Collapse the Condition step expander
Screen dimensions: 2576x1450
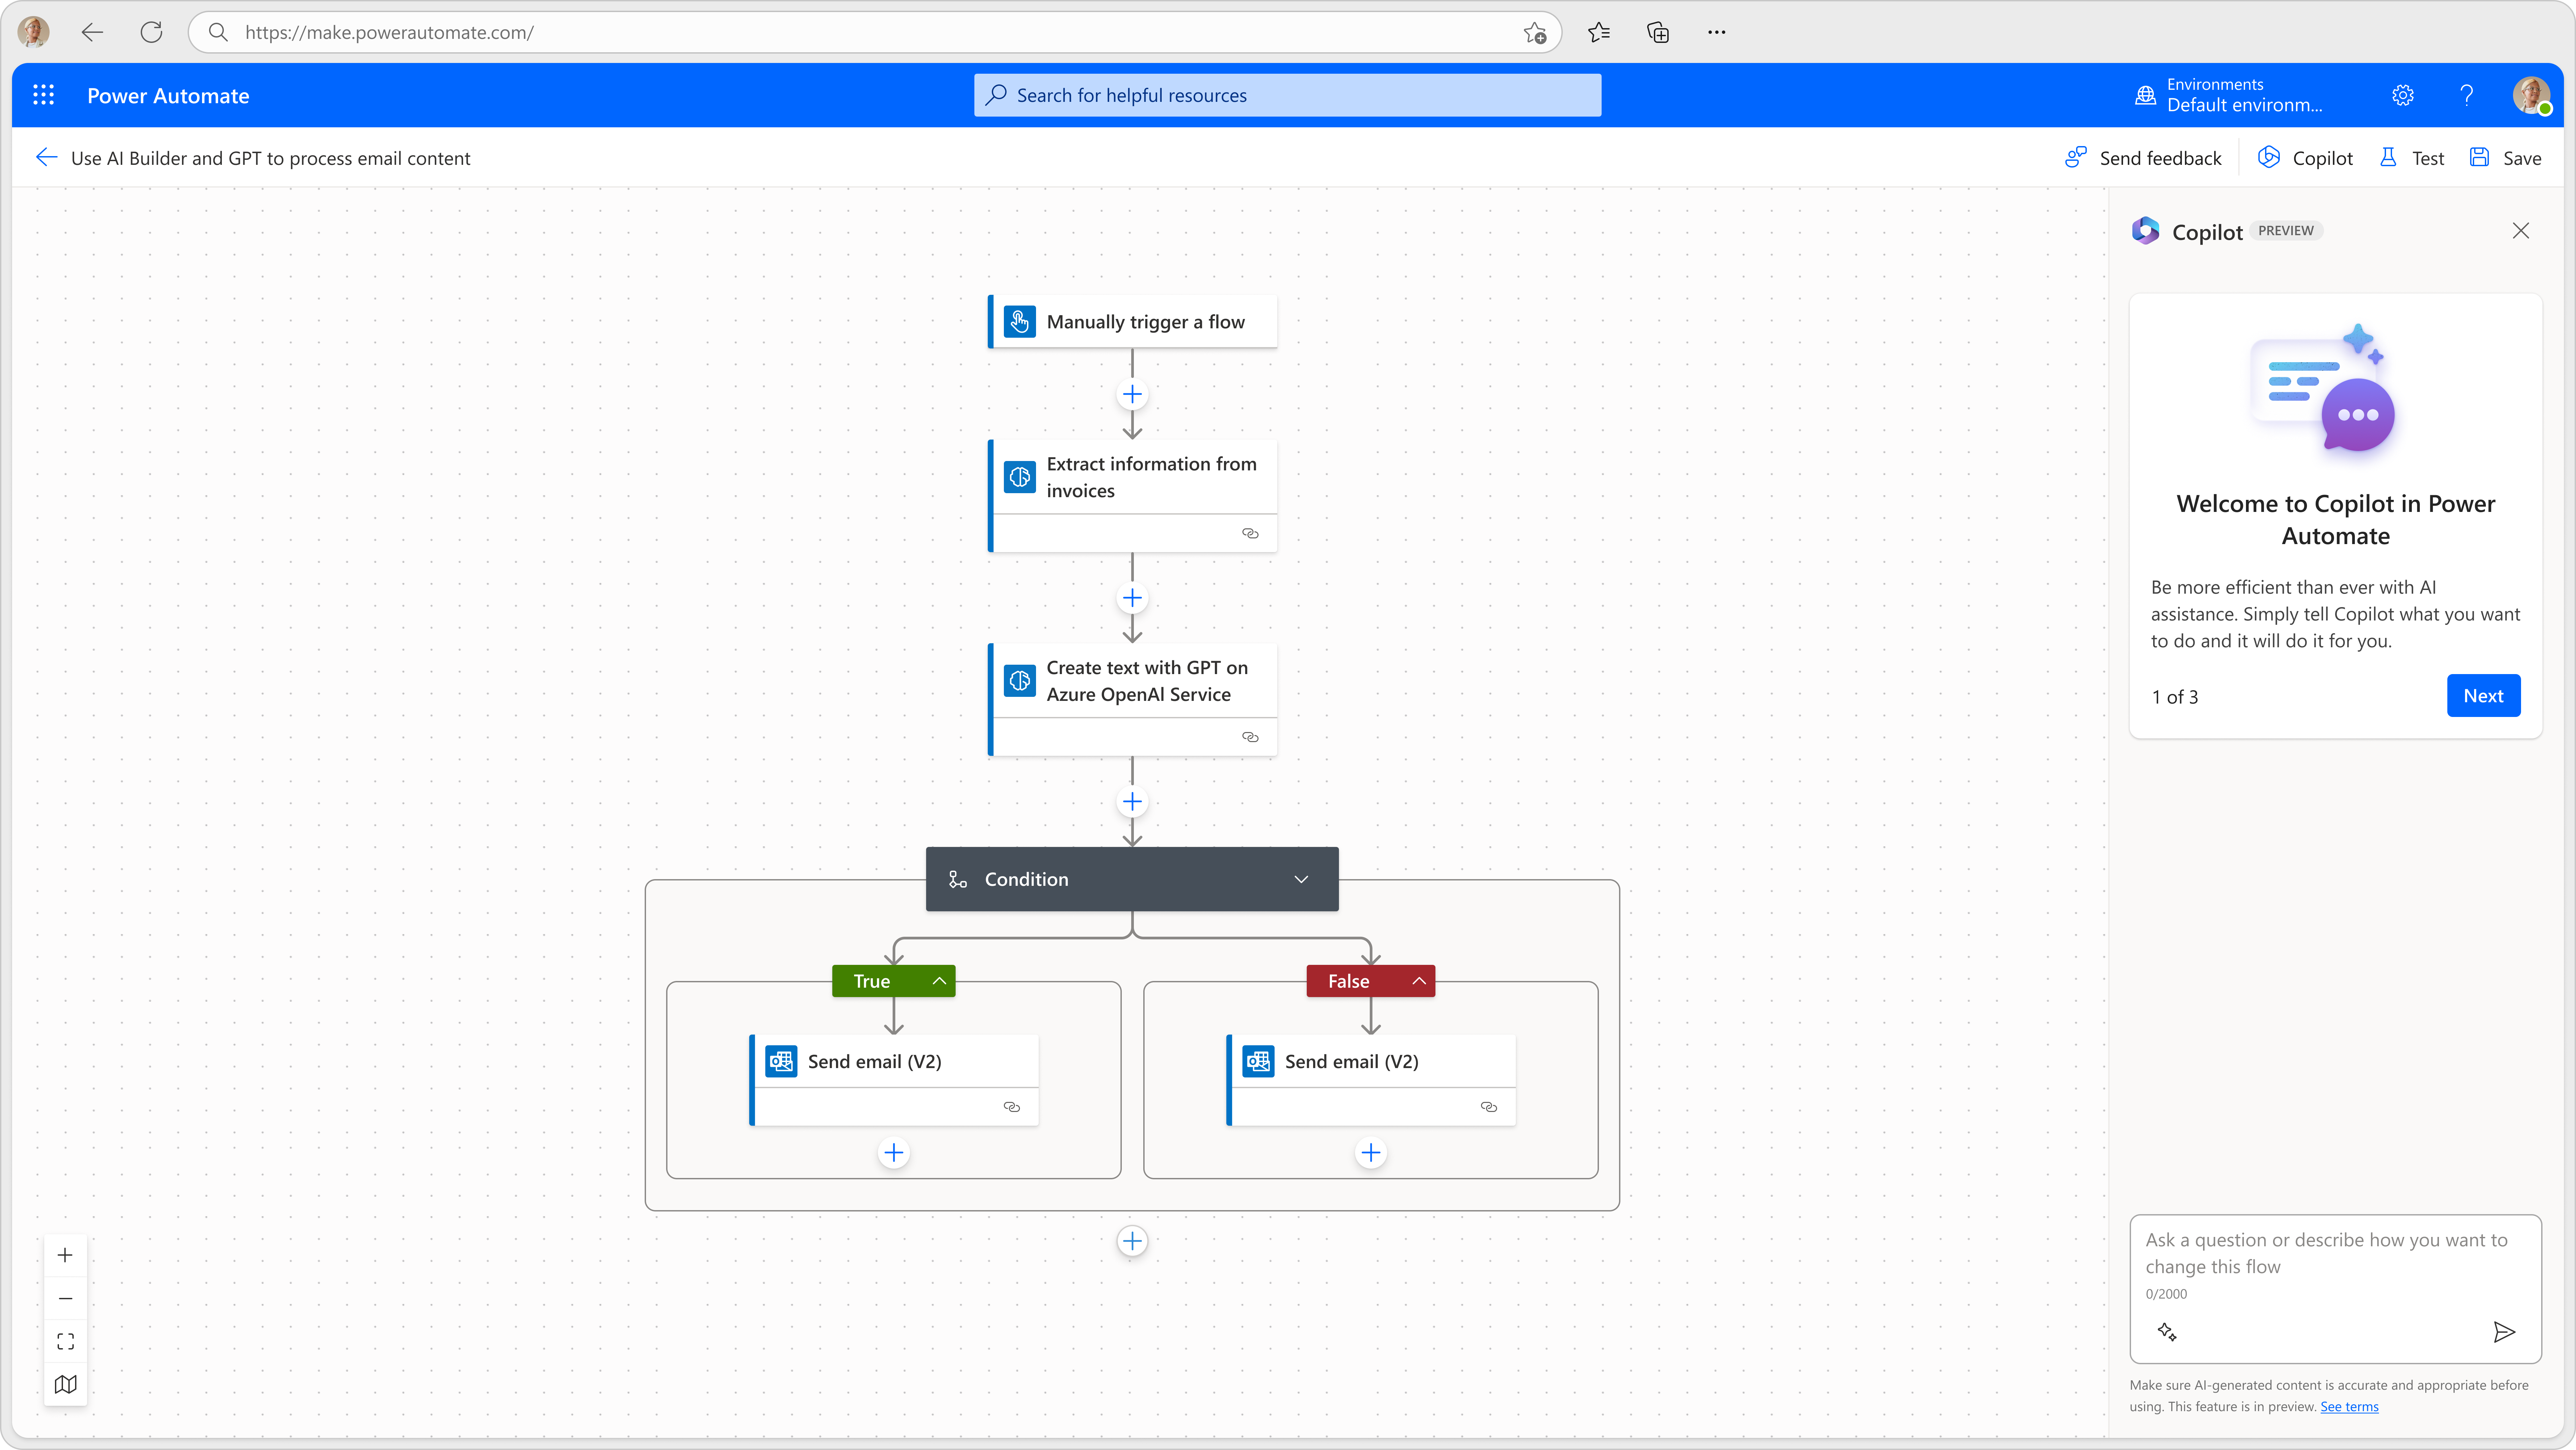1302,879
